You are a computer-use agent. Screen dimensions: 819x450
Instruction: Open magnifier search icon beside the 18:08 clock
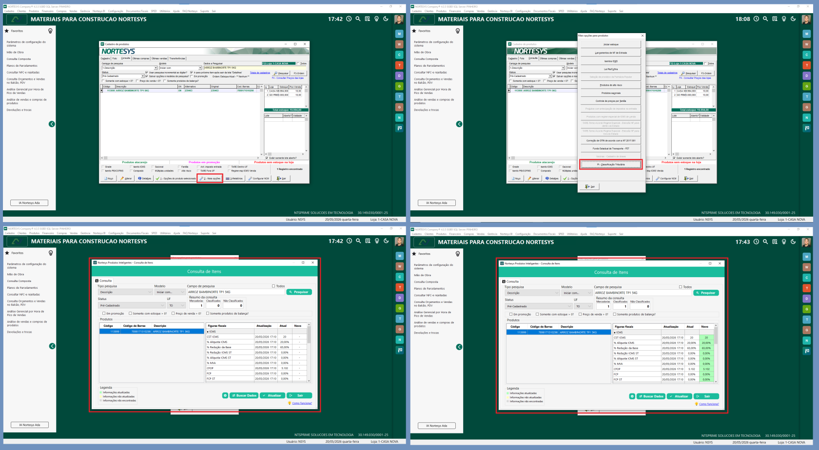765,19
